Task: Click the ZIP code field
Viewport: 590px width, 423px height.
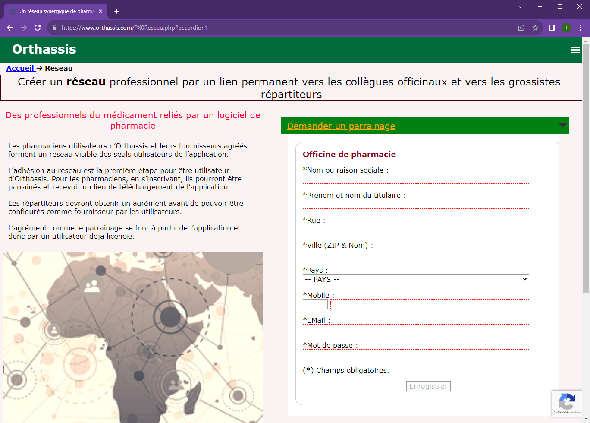Action: pyautogui.click(x=321, y=254)
